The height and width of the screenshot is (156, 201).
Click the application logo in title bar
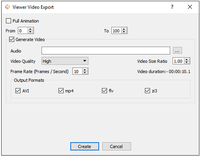[8, 7]
